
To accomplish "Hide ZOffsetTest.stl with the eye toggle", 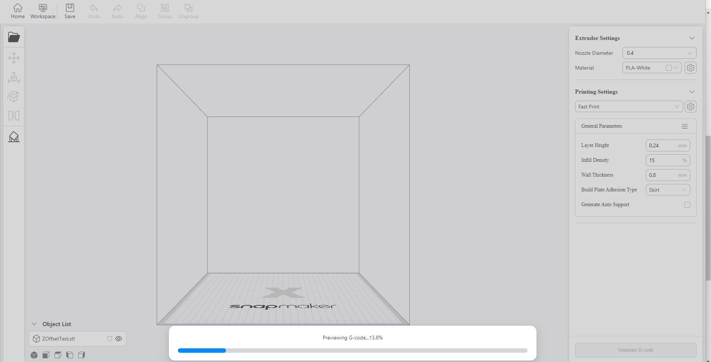I will click(119, 338).
